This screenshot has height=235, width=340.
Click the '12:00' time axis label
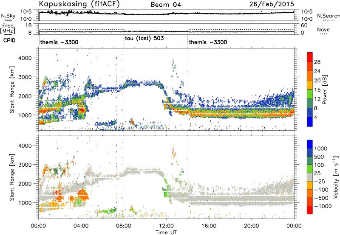166,226
